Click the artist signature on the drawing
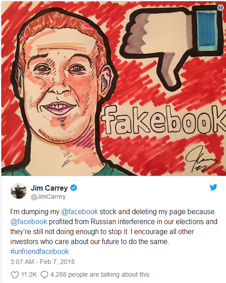Screen dimensions: 226x283 [200, 159]
